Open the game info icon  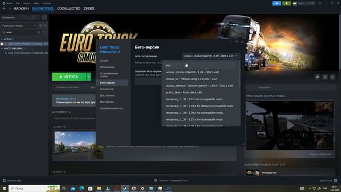pos(325,77)
